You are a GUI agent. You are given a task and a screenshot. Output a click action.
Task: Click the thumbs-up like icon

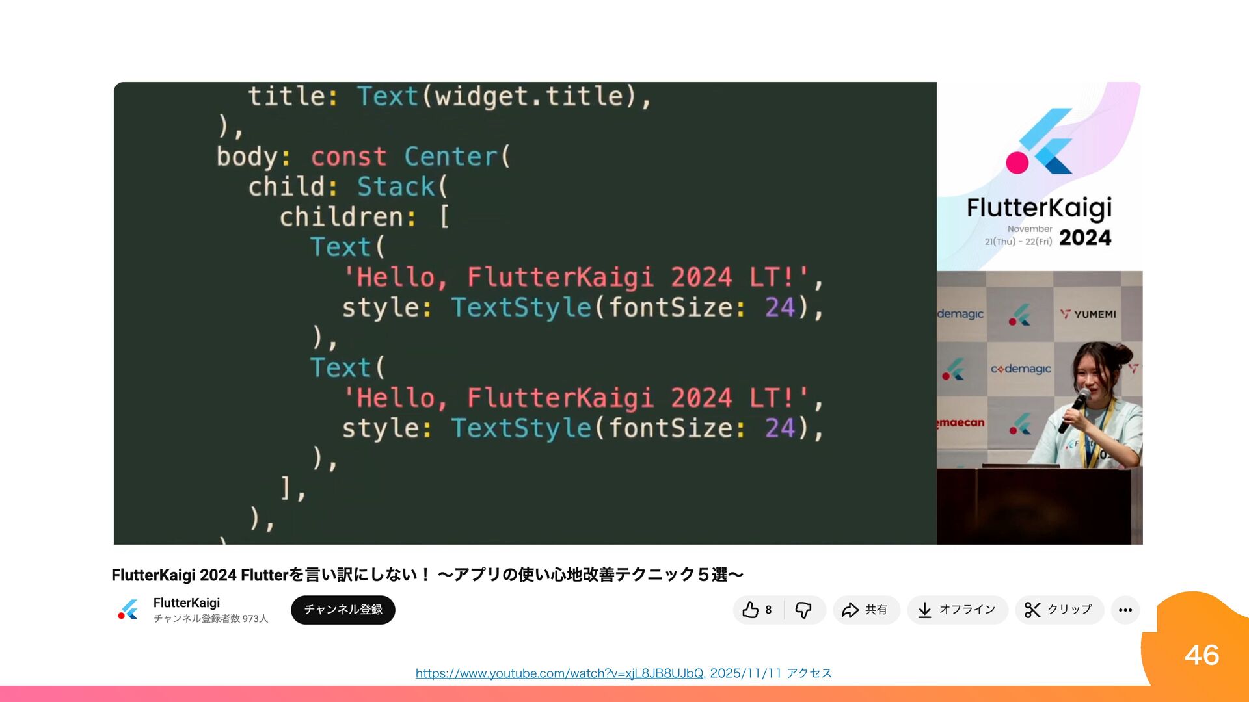(750, 610)
